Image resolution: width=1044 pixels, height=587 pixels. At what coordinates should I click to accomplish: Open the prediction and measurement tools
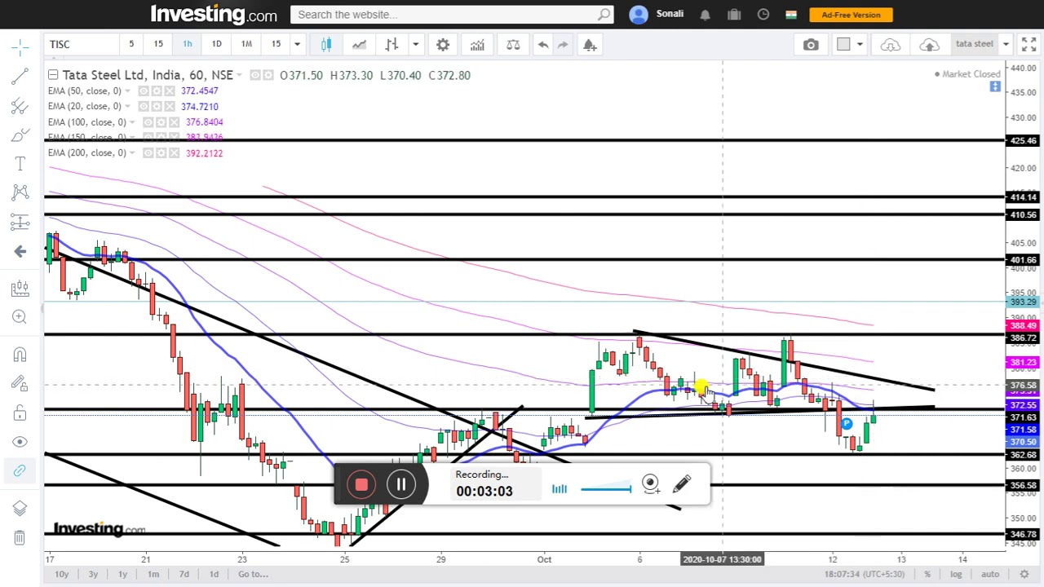click(x=20, y=222)
